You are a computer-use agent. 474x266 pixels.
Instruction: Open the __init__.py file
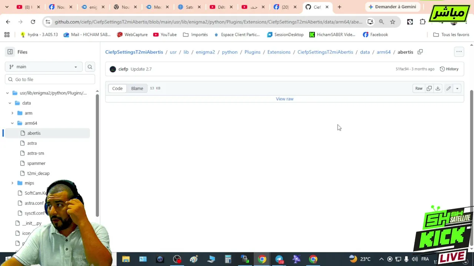[x=32, y=224]
